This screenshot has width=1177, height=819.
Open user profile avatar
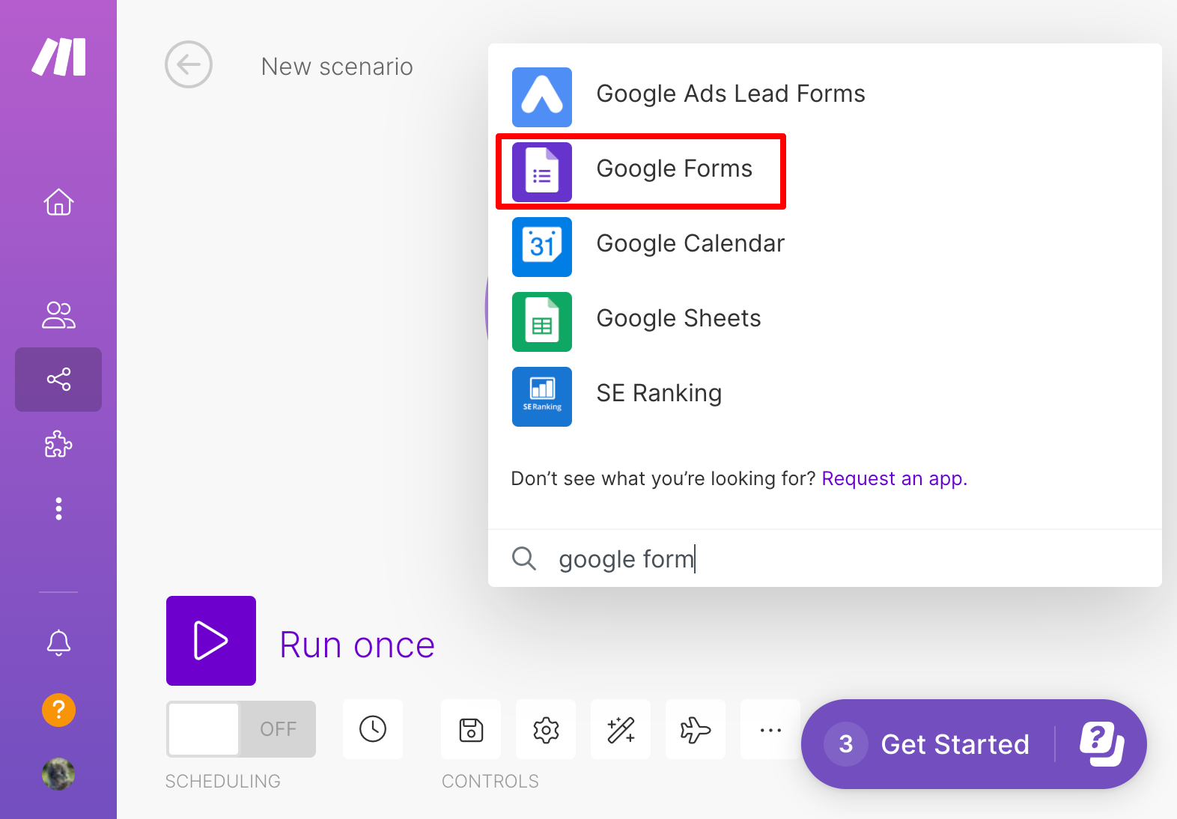58,774
